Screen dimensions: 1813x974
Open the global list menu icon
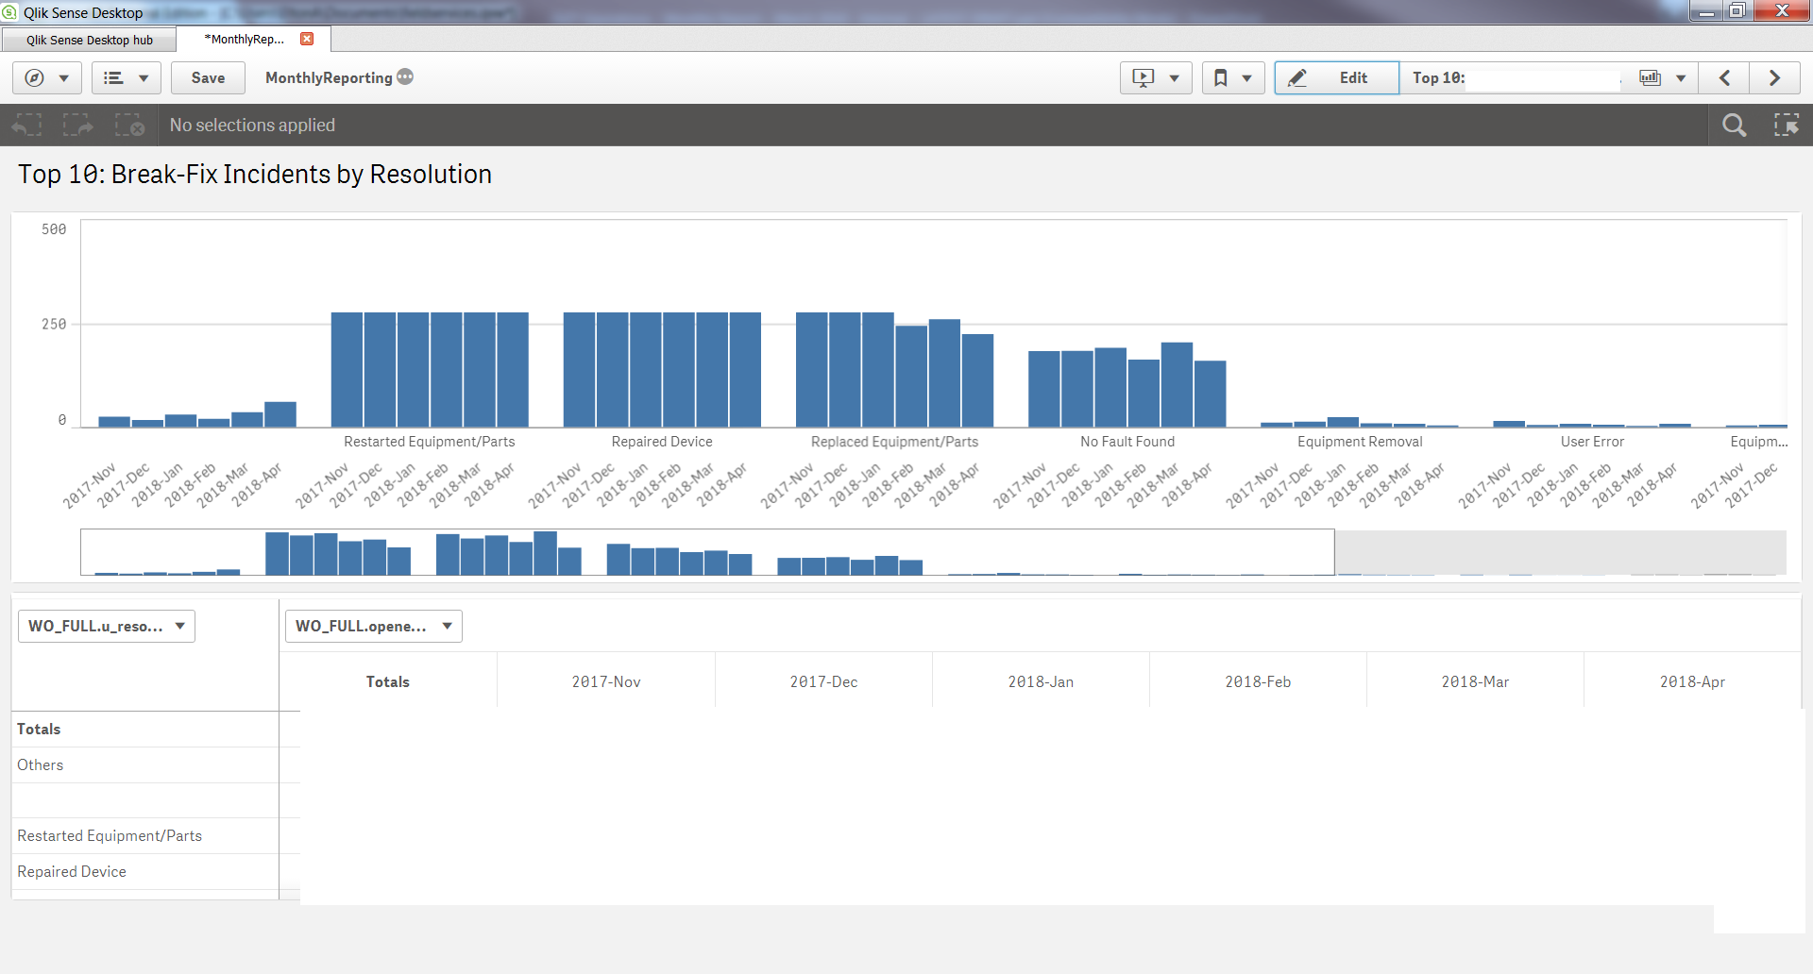113,78
